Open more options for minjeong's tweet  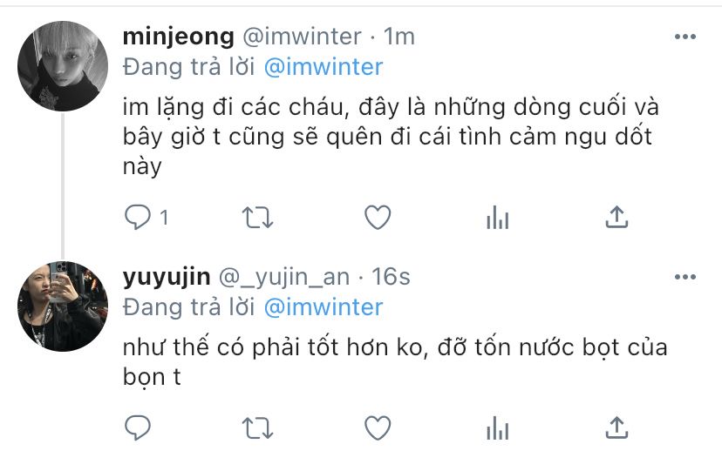click(685, 37)
